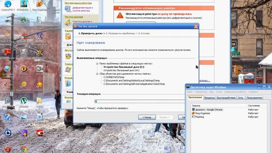The height and width of the screenshot is (153, 272).
Task: Select 'Устройство Локальный диск (H:)' tree entry
Action: click(121, 71)
